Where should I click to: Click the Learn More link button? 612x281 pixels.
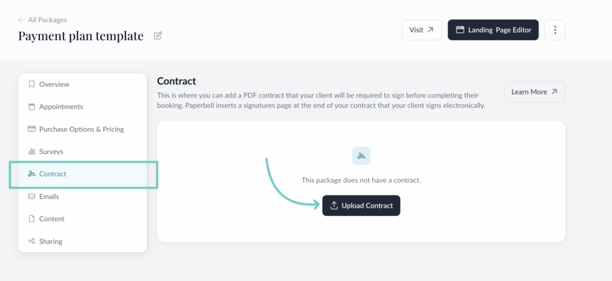pyautogui.click(x=534, y=92)
